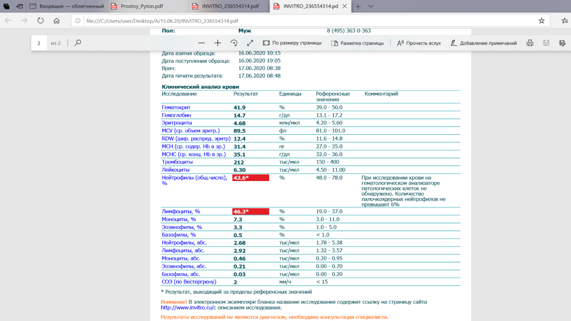Rotate the PDF document
The width and height of the screenshot is (571, 321).
coord(234,43)
